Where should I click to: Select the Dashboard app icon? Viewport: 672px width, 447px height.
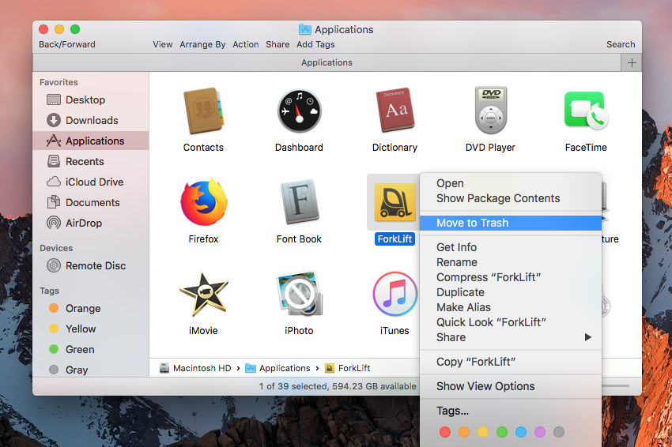coord(299,111)
